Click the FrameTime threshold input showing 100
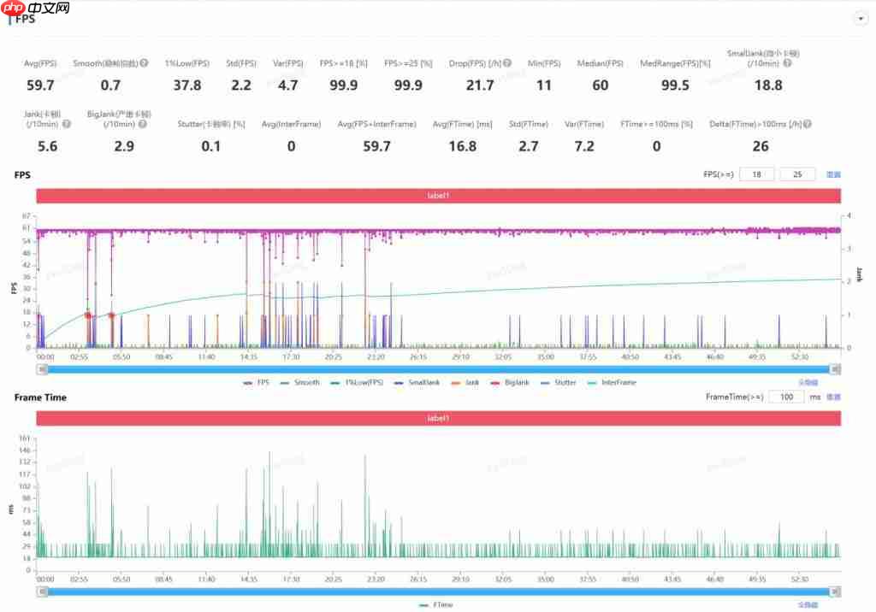 [x=785, y=397]
